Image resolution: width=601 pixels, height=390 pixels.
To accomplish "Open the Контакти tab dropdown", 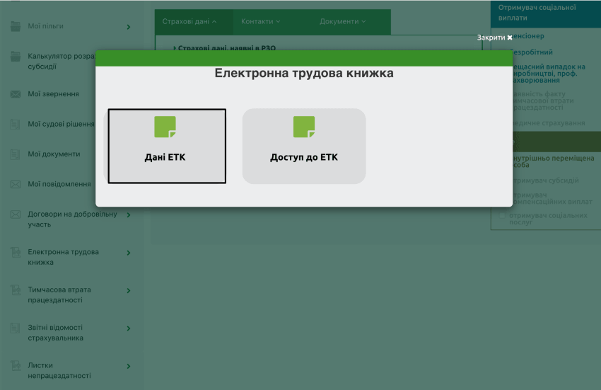I will tap(261, 21).
